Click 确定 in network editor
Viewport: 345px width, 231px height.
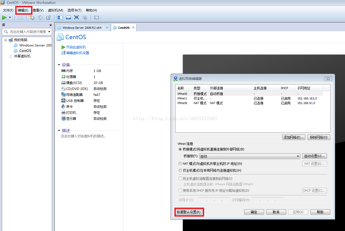pos(254,212)
